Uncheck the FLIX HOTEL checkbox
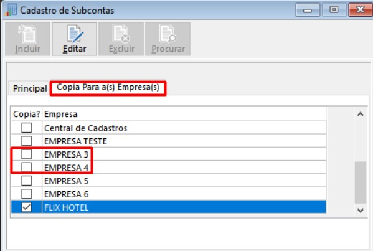 26,207
